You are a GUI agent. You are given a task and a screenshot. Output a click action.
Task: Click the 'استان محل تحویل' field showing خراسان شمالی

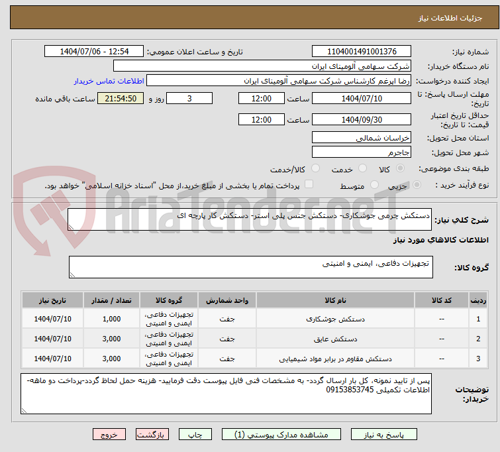361,138
